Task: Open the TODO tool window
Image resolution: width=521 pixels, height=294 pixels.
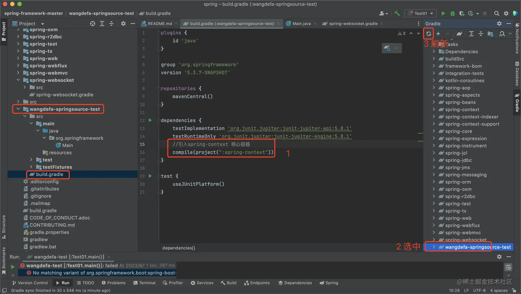Action: coord(85,283)
